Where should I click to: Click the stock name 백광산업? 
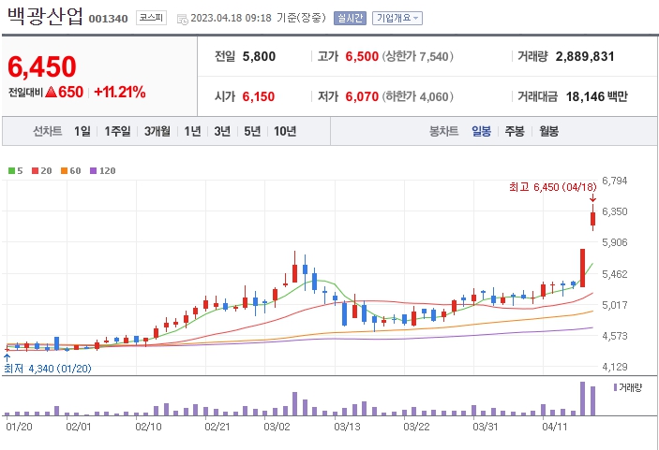click(x=45, y=17)
